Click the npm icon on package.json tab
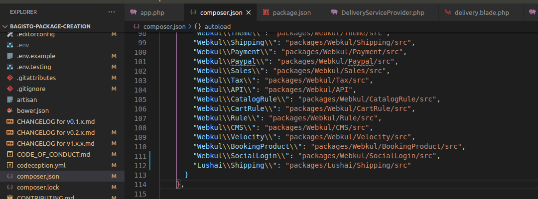The image size is (538, 199). pos(266,12)
